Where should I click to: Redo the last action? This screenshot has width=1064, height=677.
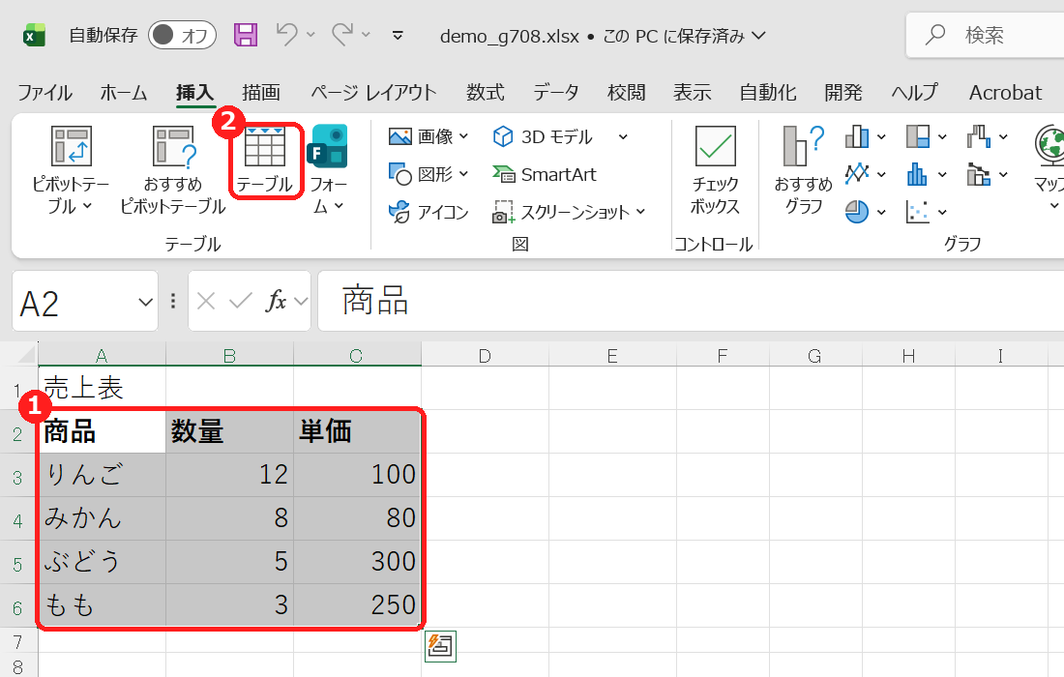pyautogui.click(x=342, y=35)
